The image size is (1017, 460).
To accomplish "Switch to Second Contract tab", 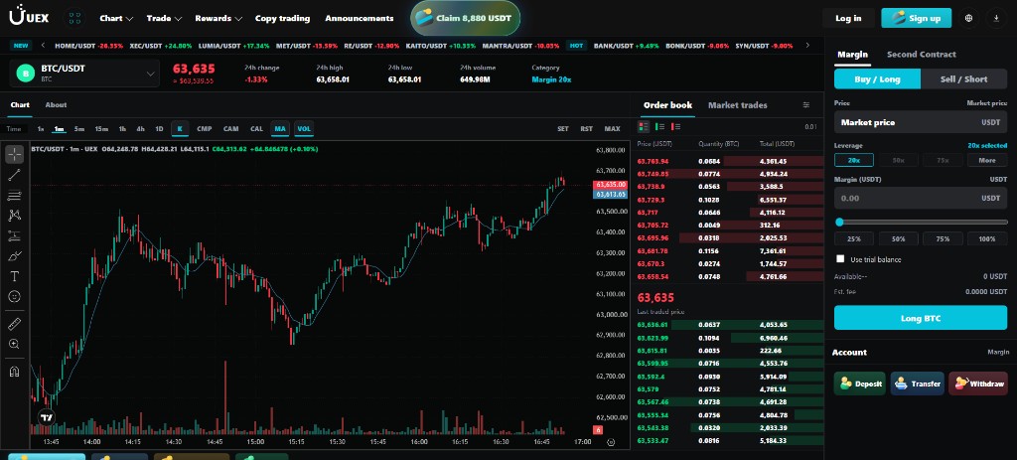I will click(x=921, y=55).
